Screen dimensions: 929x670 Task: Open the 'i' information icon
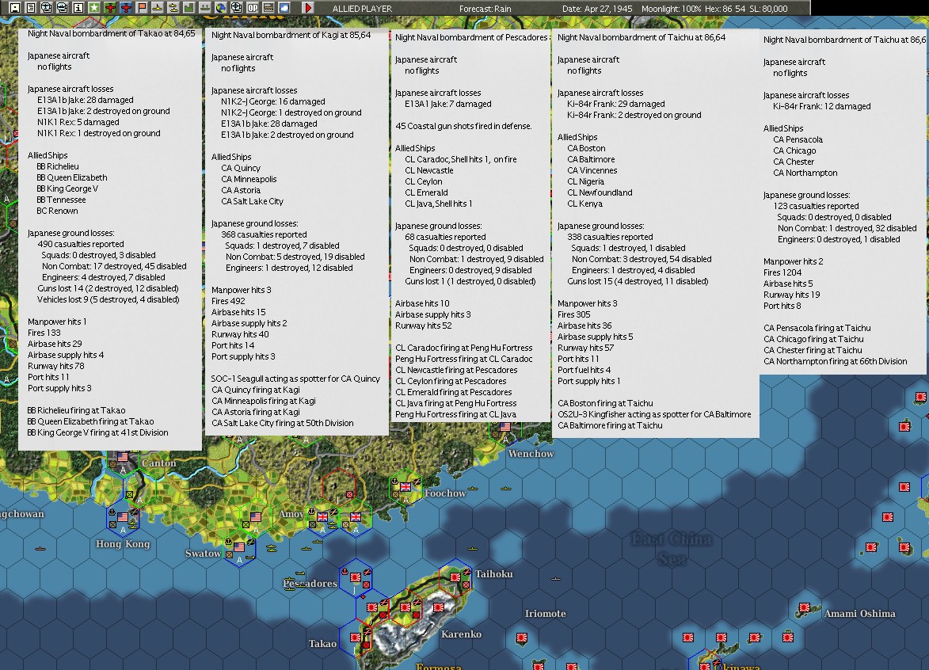coord(78,8)
